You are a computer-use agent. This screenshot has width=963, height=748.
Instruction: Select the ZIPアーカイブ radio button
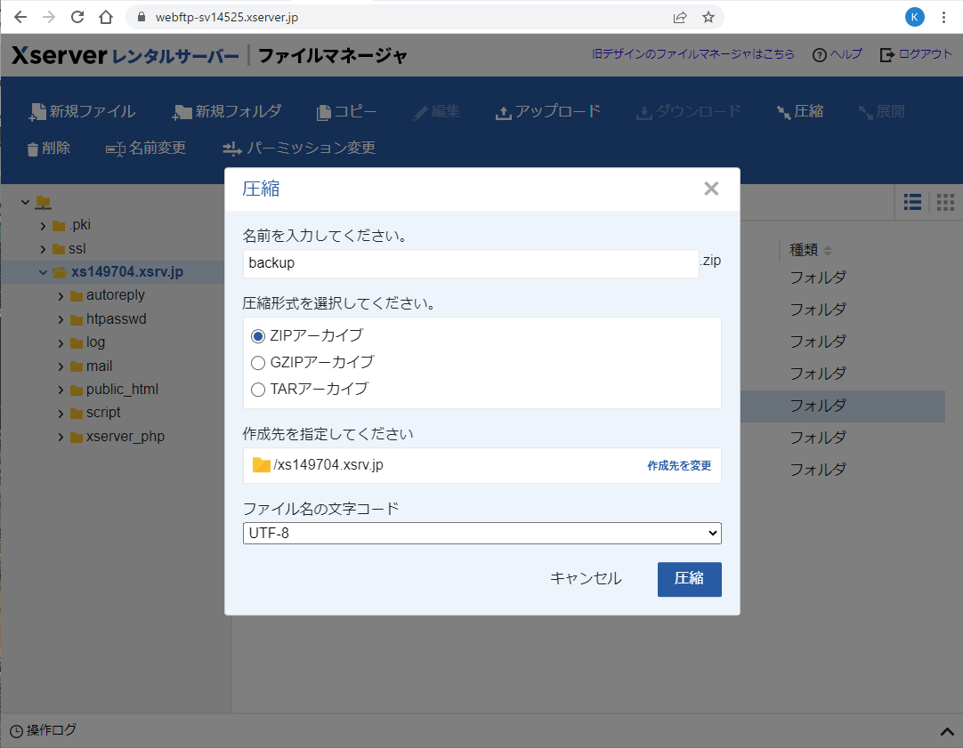click(258, 335)
